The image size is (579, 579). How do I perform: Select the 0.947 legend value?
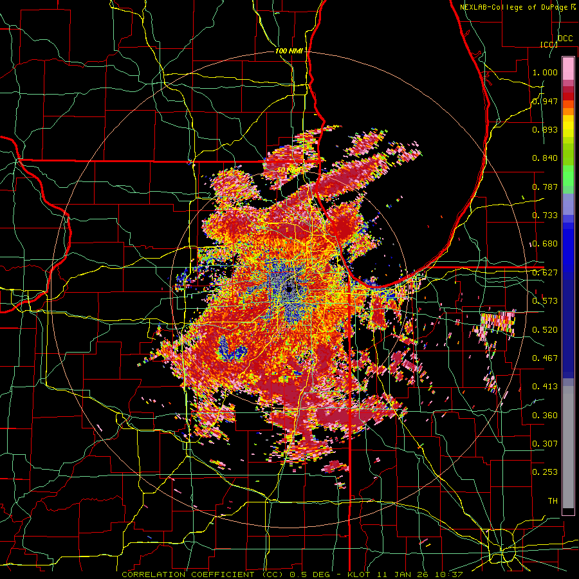(x=545, y=101)
